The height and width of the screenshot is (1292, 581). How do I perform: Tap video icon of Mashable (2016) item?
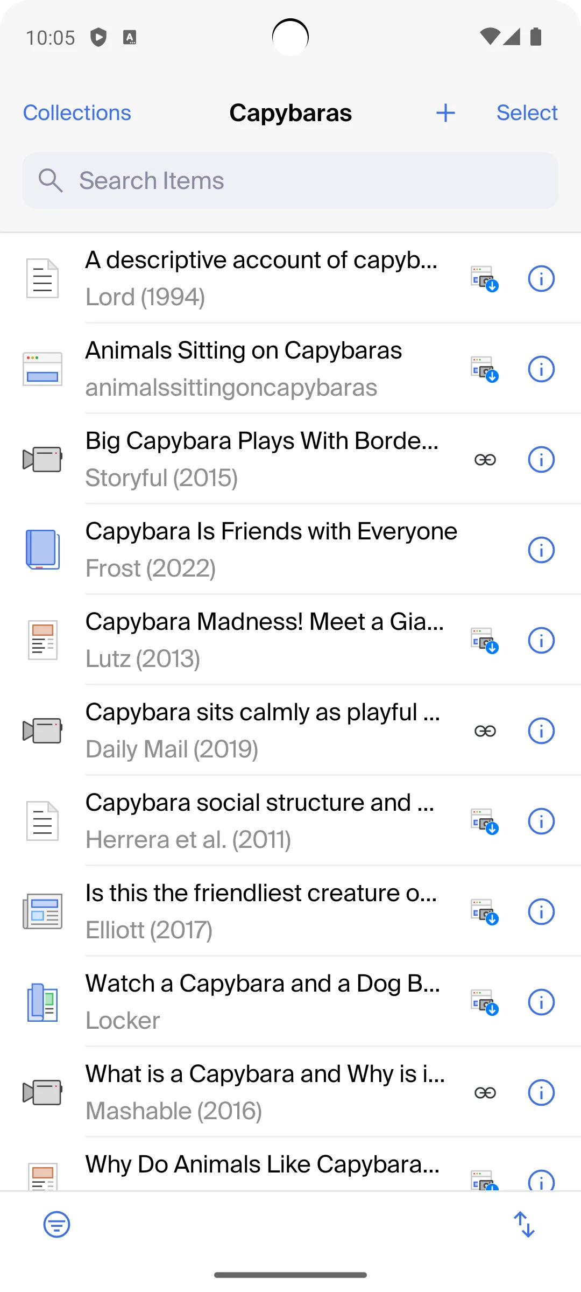pyautogui.click(x=42, y=1093)
